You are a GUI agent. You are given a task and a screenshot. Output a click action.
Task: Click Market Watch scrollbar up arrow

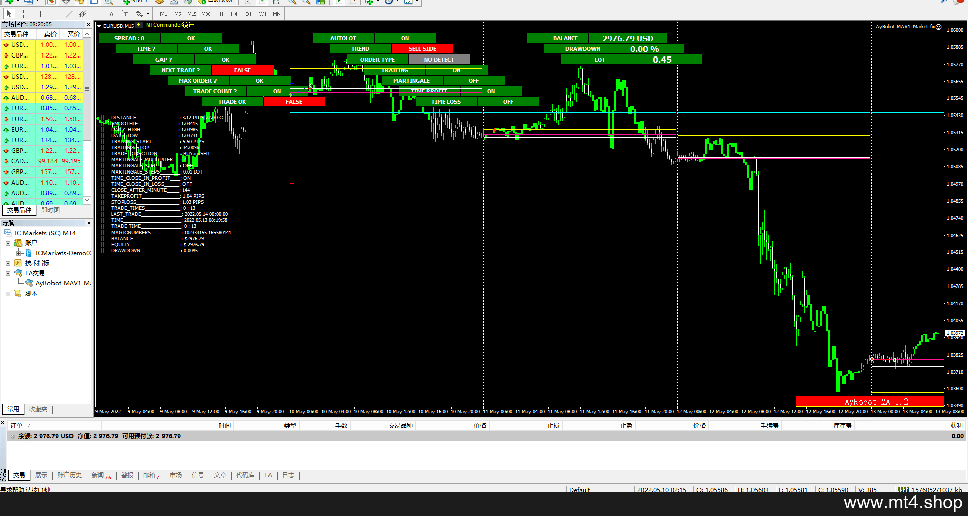[87, 34]
